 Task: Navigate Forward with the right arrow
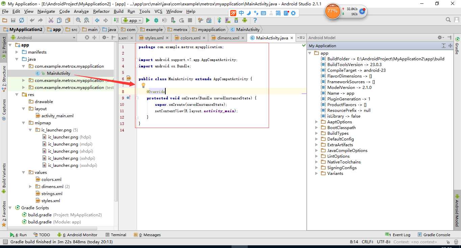[106, 21]
